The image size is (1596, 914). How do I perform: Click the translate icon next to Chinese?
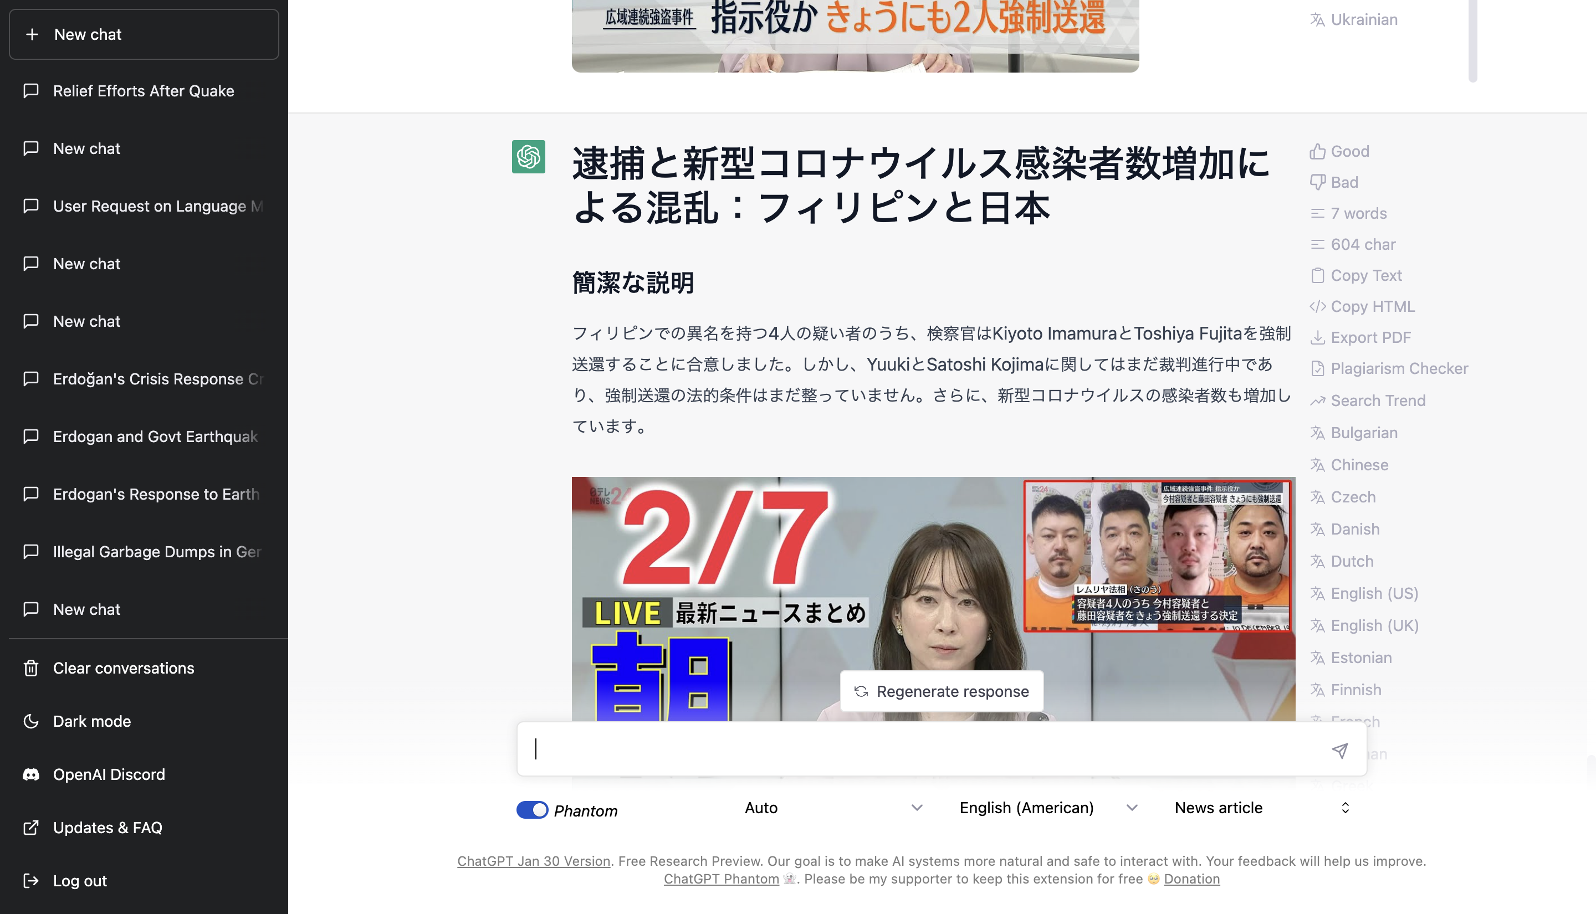(x=1317, y=465)
